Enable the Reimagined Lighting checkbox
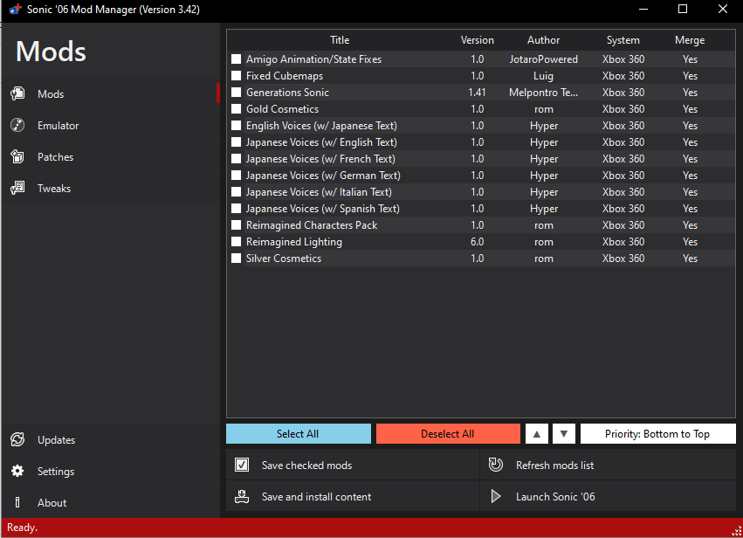 coord(236,242)
